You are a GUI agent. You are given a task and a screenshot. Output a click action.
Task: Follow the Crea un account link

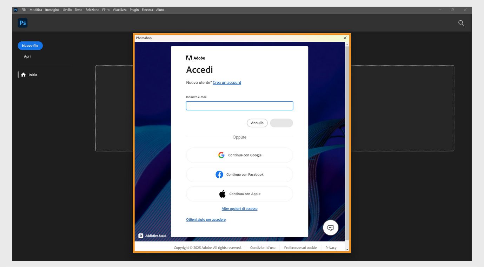(x=227, y=83)
